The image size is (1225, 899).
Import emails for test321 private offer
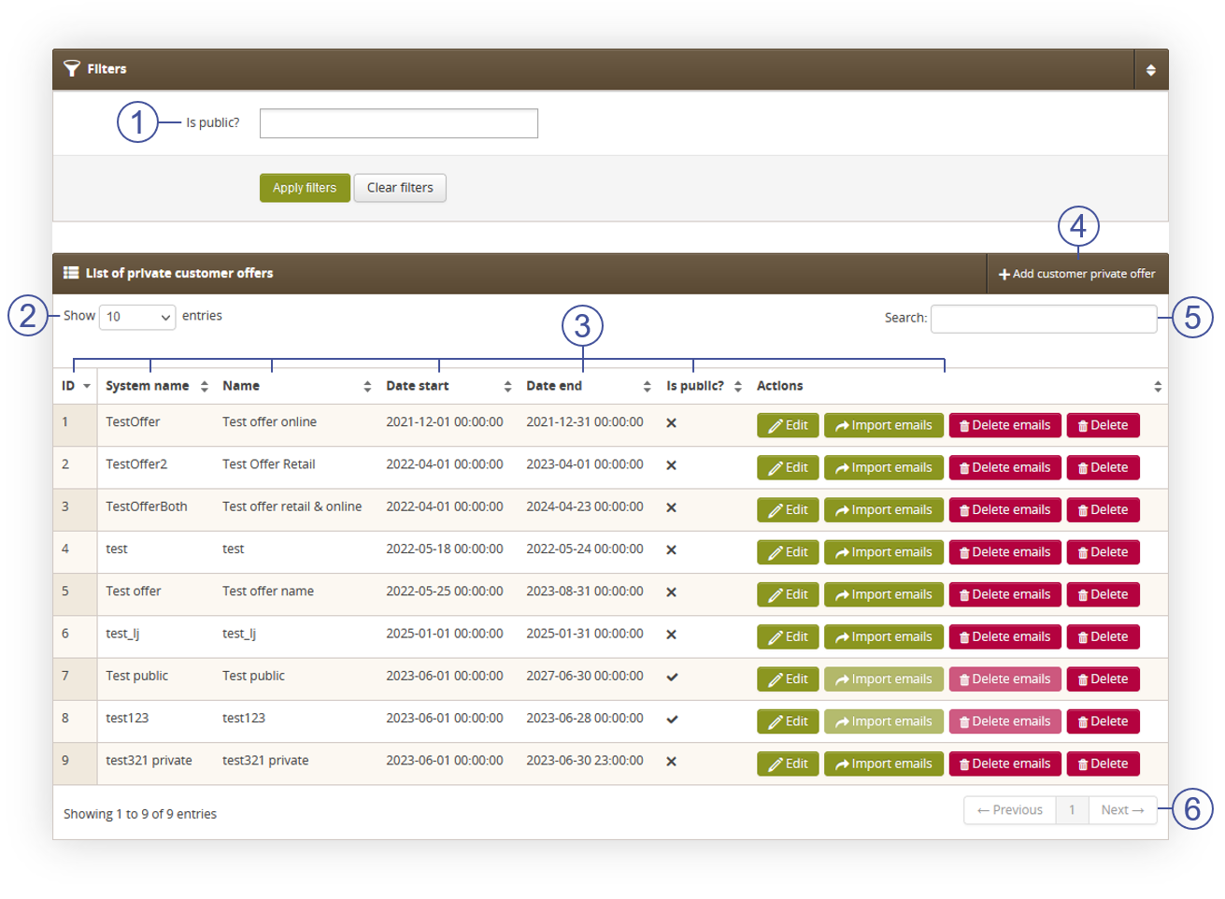pos(884,764)
